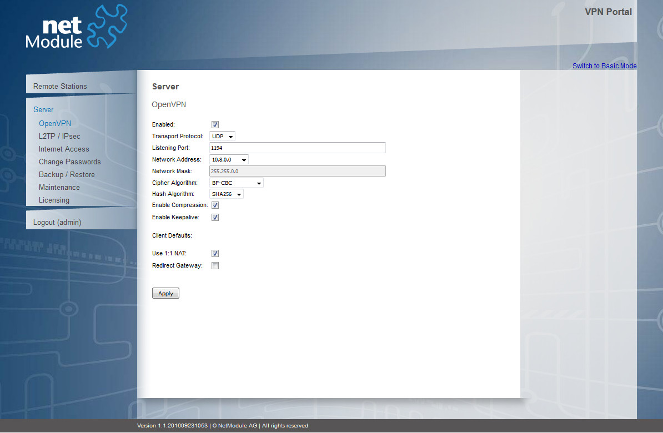The width and height of the screenshot is (663, 433).
Task: Check the Redirect Gateway checkbox
Action: click(215, 266)
